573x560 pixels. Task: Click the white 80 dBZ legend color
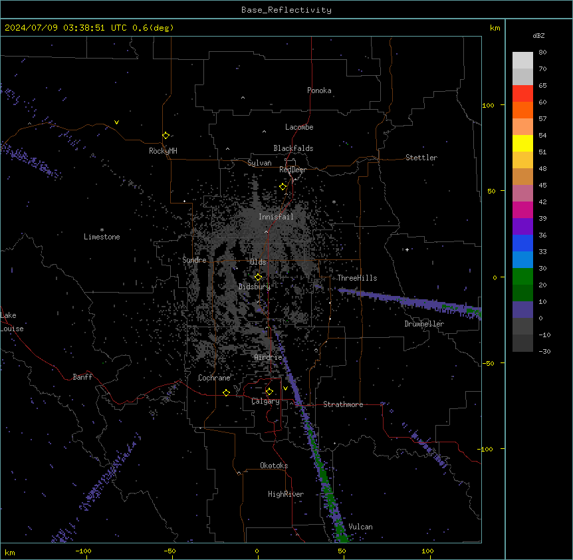coord(522,60)
